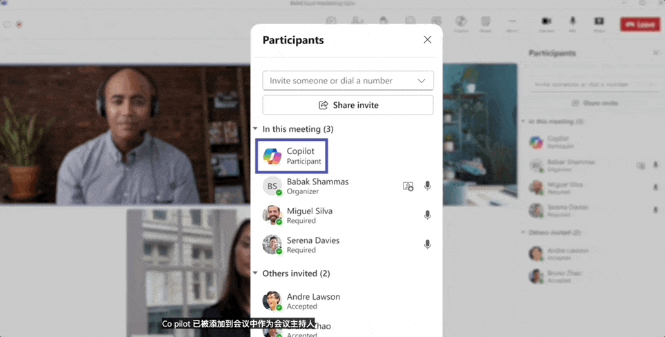Image resolution: width=665 pixels, height=337 pixels.
Task: Click Miguel Silva's profile photo in the zoomed list
Action: (272, 215)
